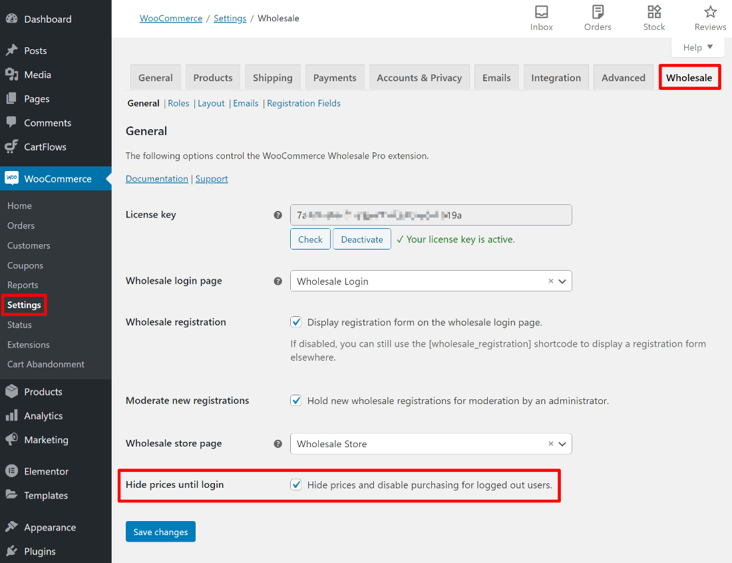This screenshot has width=732, height=563.
Task: Click the Save changes button
Action: click(x=160, y=532)
